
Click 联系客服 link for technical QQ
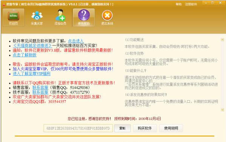click(40, 92)
